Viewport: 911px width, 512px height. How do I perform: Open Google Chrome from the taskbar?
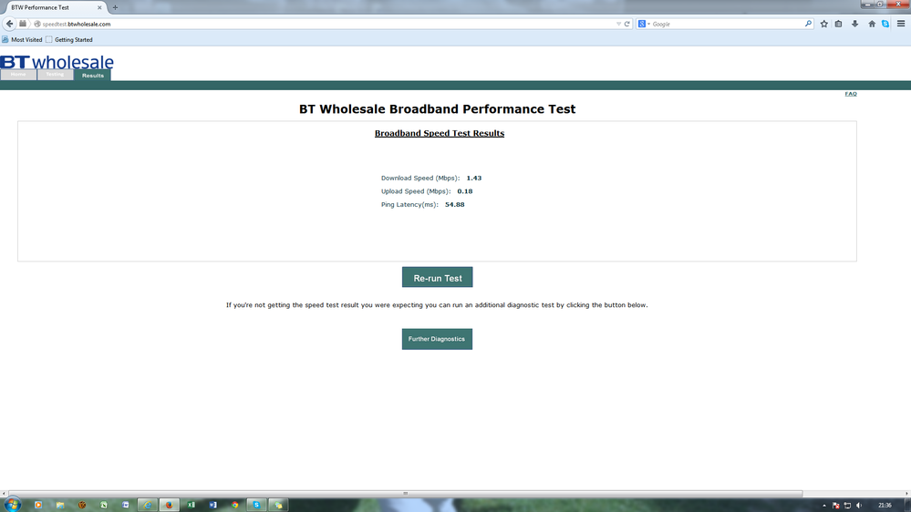(x=234, y=505)
